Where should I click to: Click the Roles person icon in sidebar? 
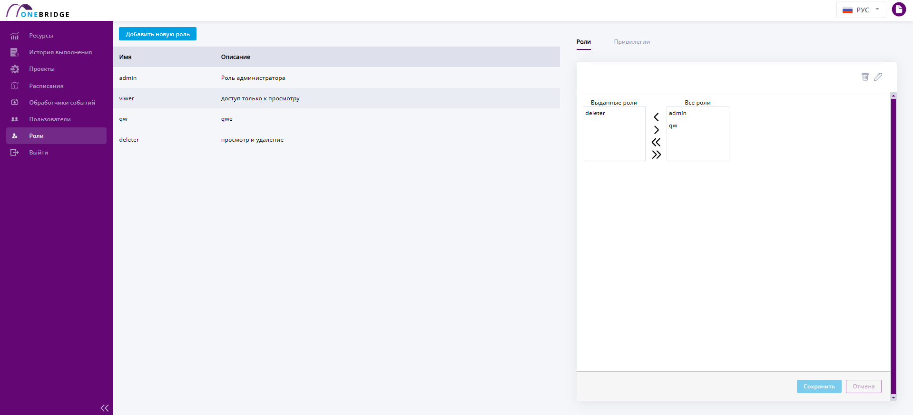point(15,136)
